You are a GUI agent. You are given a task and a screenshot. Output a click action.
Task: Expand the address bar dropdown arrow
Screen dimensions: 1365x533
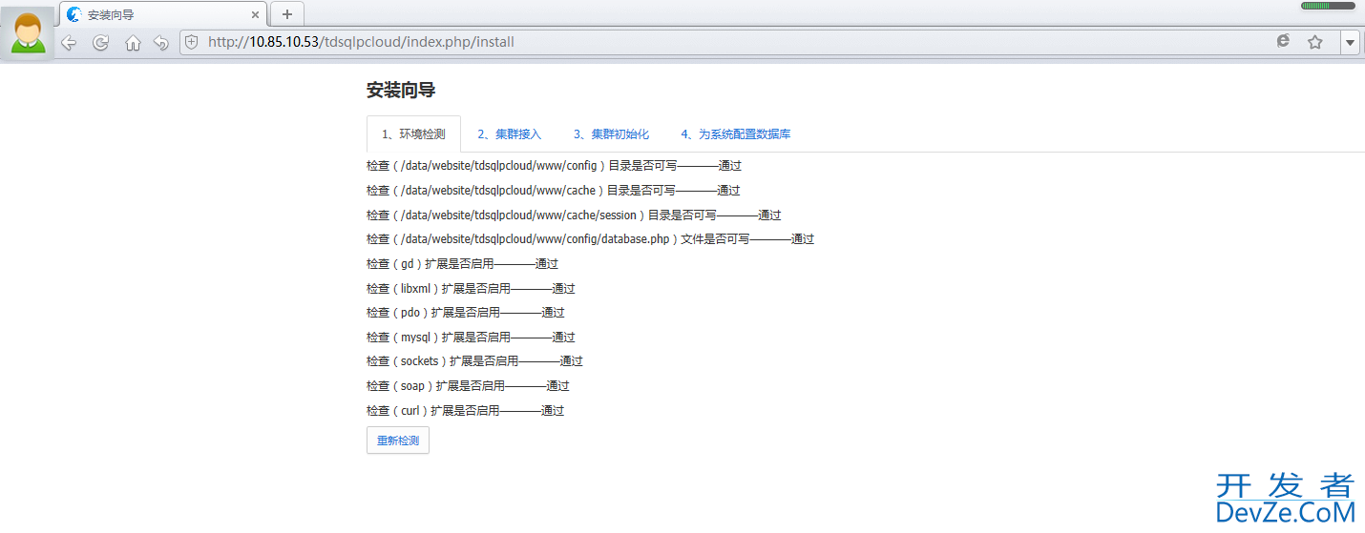[x=1350, y=42]
